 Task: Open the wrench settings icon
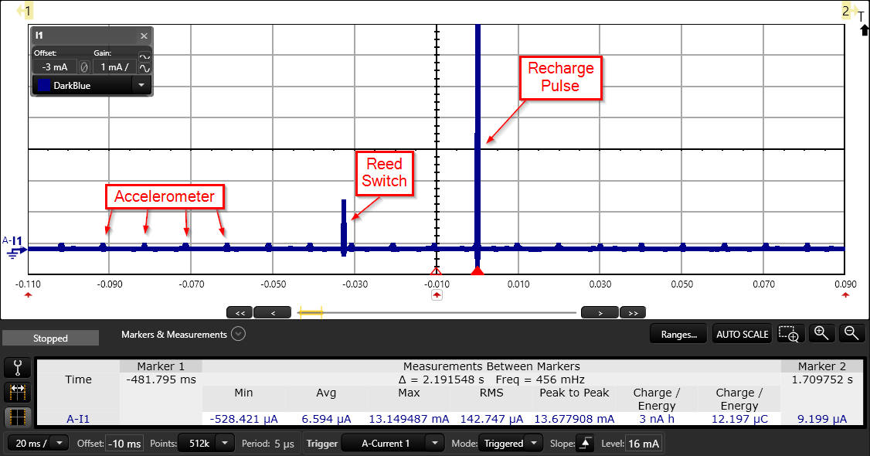point(16,367)
